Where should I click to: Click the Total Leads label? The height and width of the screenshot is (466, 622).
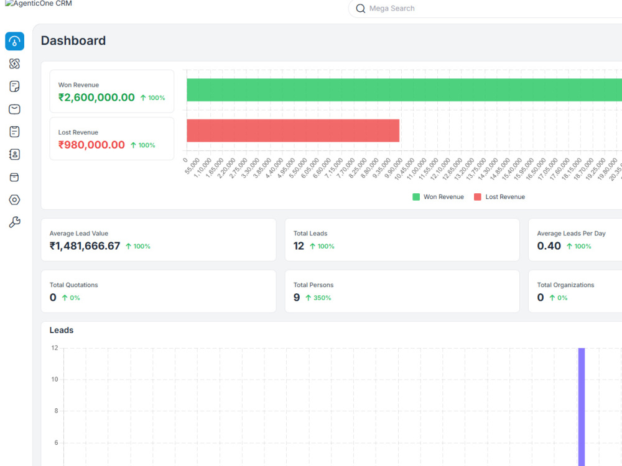coord(310,234)
